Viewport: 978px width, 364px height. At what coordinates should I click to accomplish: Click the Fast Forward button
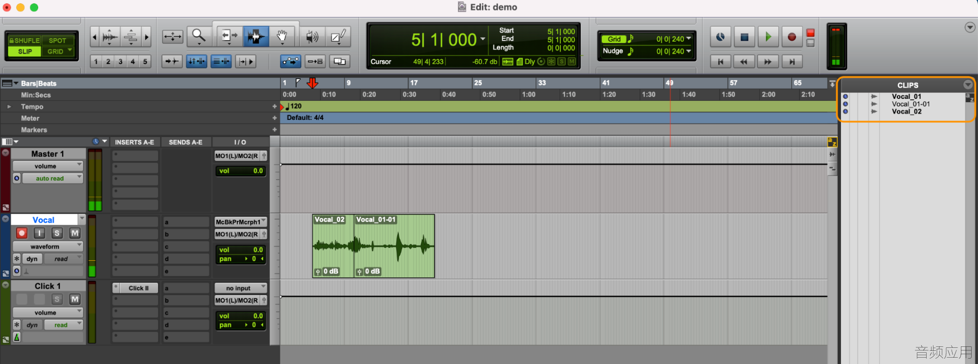click(x=768, y=62)
